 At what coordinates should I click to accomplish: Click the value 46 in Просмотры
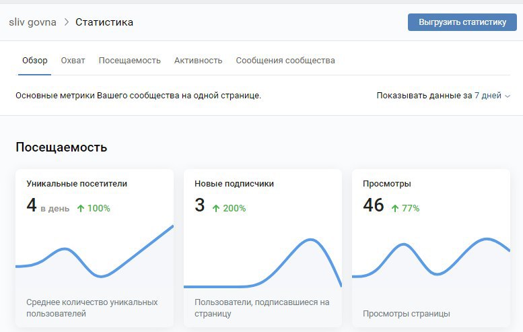point(374,205)
